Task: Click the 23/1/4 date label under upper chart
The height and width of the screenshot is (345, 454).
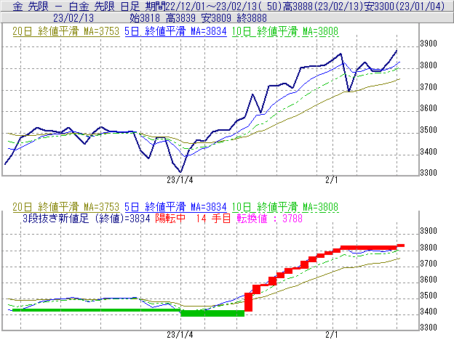Action: point(180,180)
